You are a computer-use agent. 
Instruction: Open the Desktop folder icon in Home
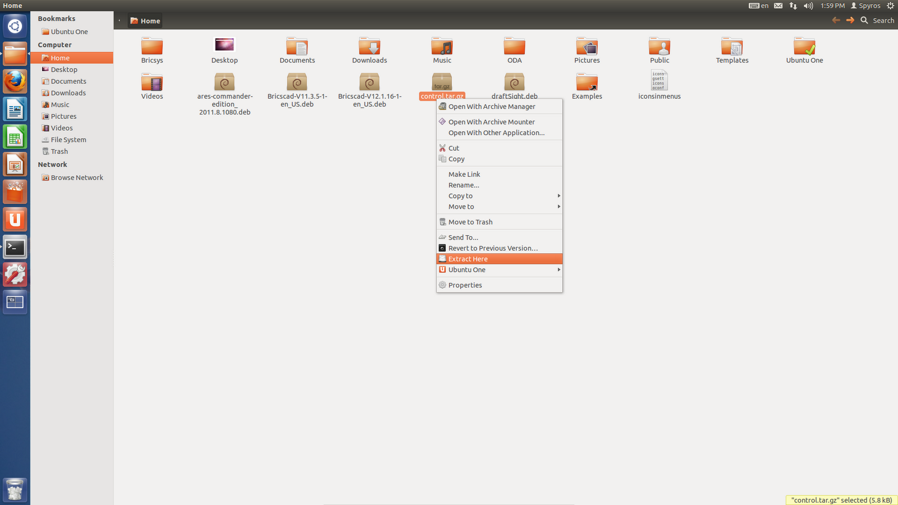pyautogui.click(x=224, y=45)
